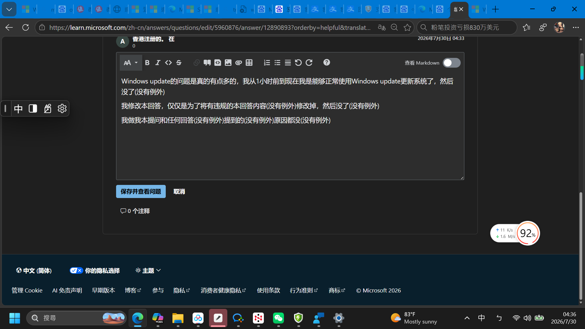585x329 pixels.
Task: Open the browser tab list chevron
Action: pyautogui.click(x=9, y=9)
